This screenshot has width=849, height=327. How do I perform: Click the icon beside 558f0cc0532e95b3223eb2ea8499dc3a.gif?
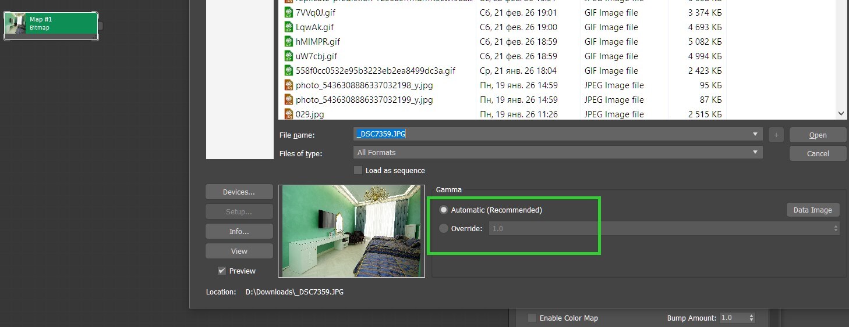pyautogui.click(x=288, y=70)
